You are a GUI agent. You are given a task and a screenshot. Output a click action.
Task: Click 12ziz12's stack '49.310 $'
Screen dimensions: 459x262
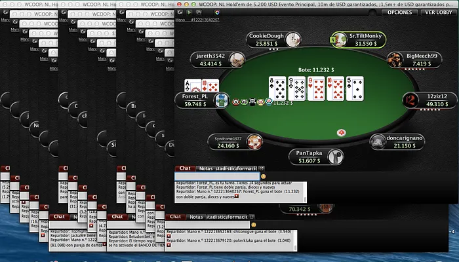tap(437, 104)
